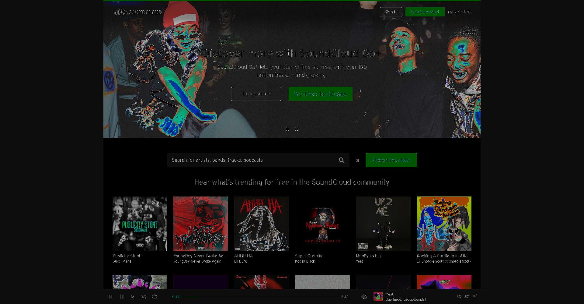This screenshot has width=584, height=304.
Task: Pause the currently playing track
Action: pyautogui.click(x=122, y=297)
